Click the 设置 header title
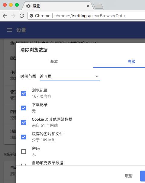 [21, 30]
